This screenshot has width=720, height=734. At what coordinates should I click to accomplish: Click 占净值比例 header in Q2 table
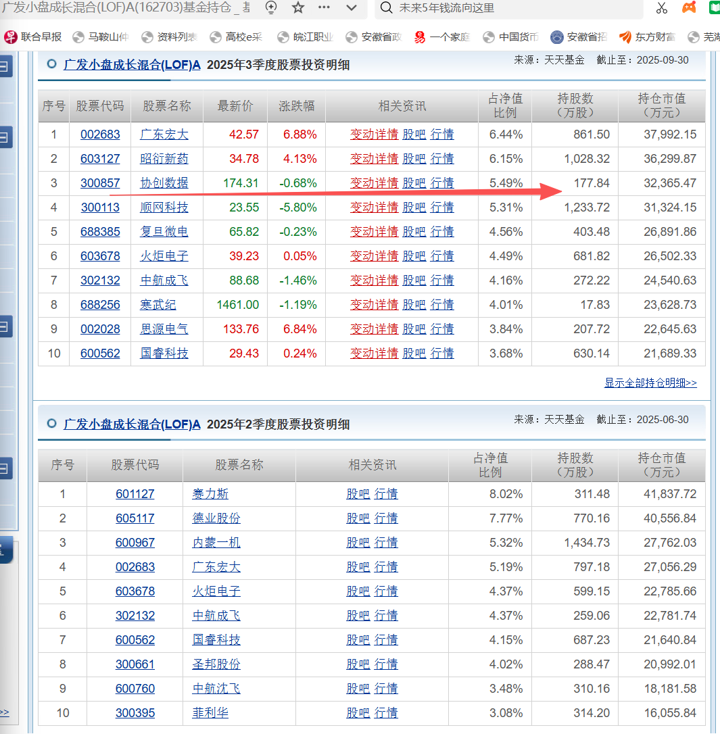pos(490,465)
